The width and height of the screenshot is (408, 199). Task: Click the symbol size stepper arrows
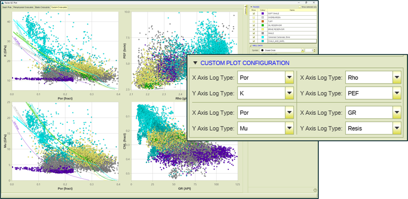tap(314, 50)
